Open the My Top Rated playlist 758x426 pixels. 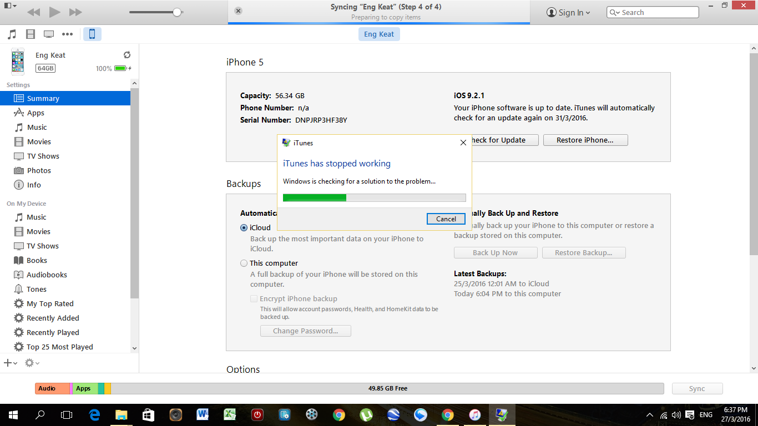[65, 303]
